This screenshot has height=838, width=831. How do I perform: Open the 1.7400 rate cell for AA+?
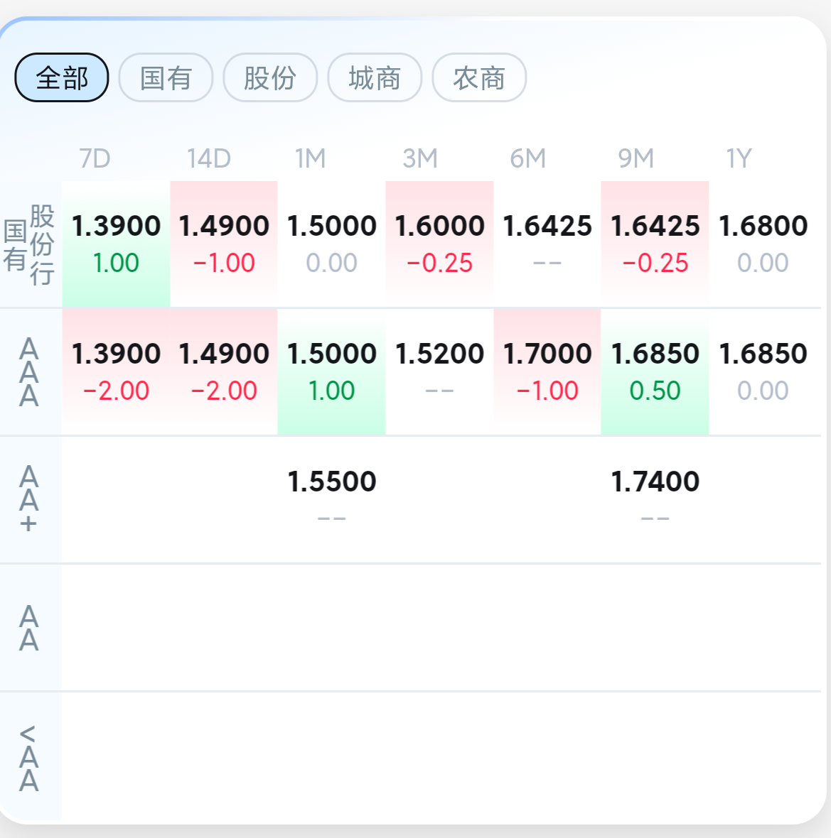(655, 482)
